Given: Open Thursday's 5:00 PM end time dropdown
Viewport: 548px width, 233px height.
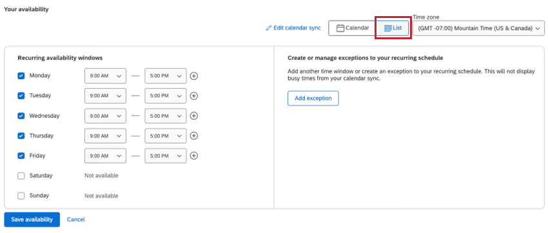Looking at the screenshot, I should 165,136.
